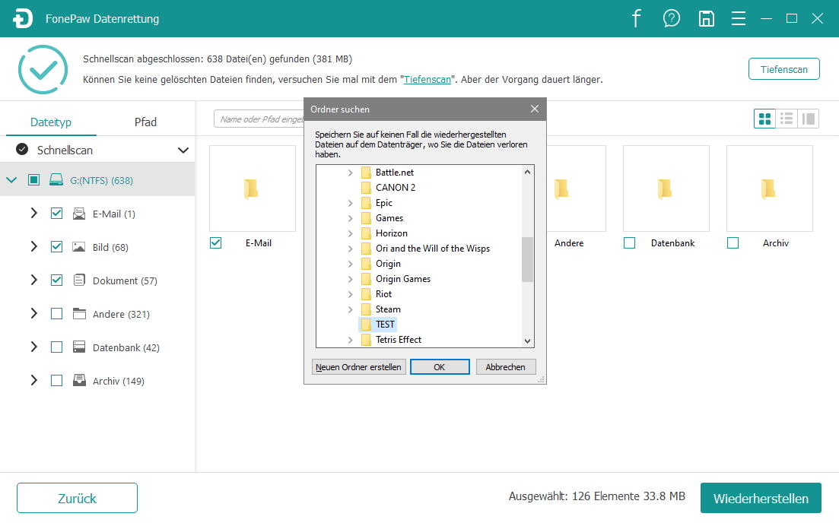Click the save scan floppy disk icon
Viewport: 839px width, 526px height.
(x=707, y=19)
